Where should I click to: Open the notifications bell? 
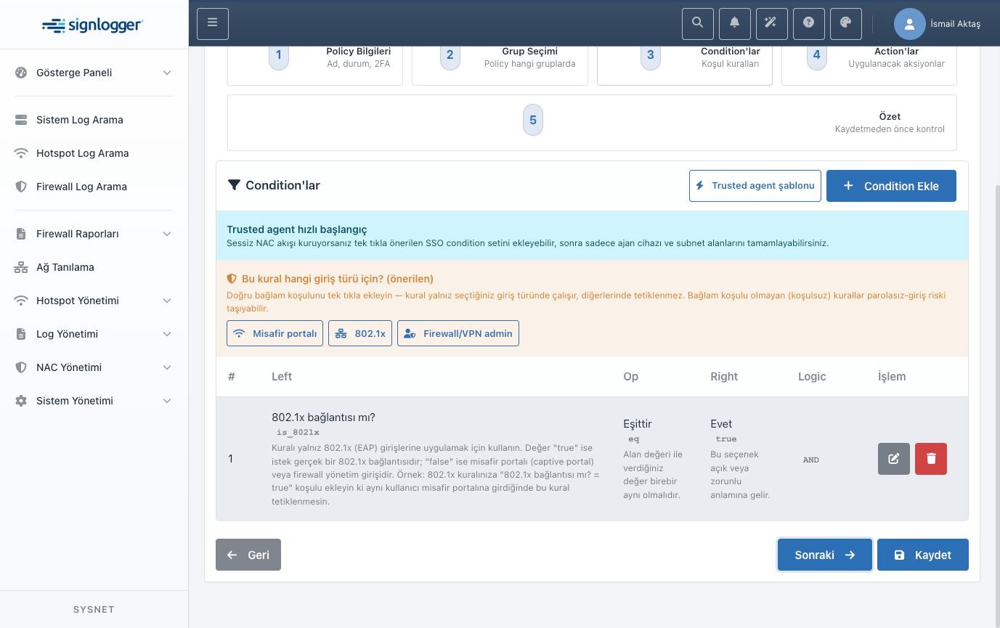coord(735,23)
